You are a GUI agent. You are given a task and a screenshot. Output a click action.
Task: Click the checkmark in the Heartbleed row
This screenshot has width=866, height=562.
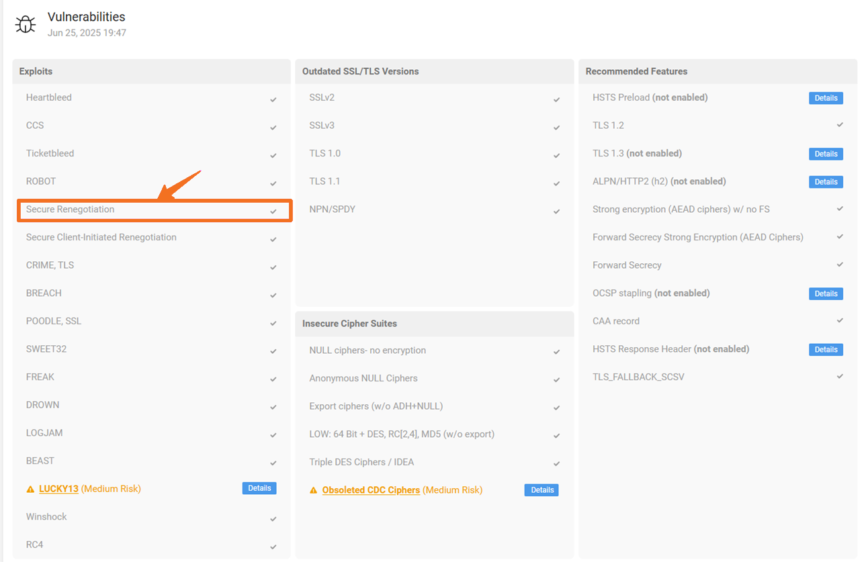click(273, 99)
